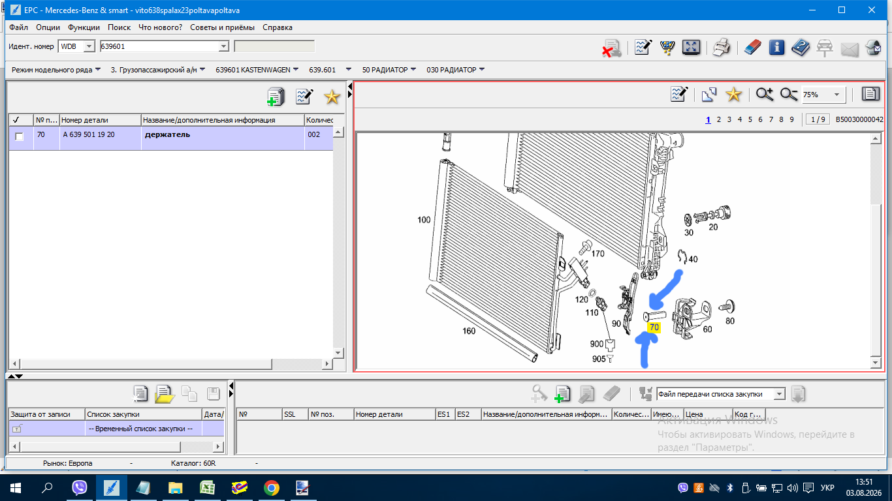Click green plus document icon in shopping list toolbar
Screen dimensions: 892x501
(562, 393)
